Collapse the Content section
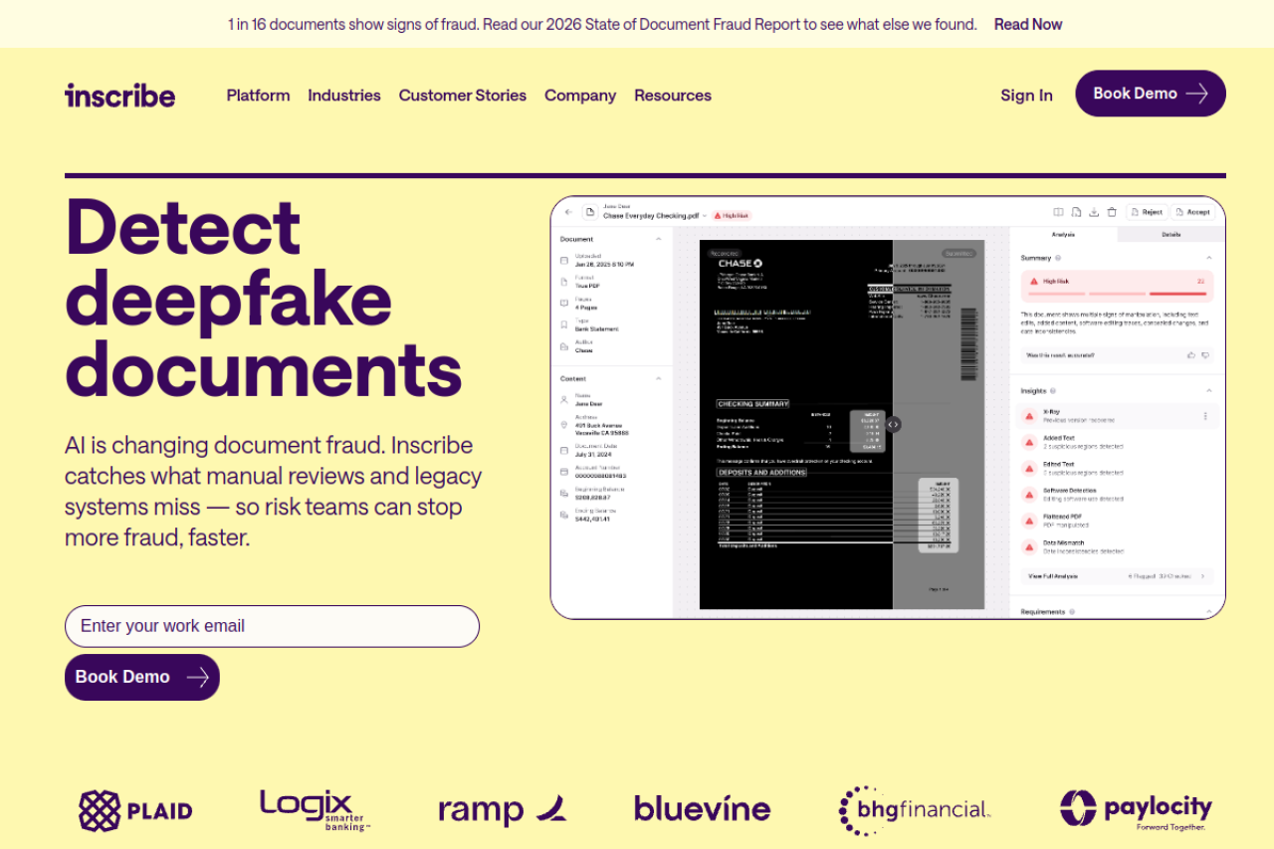Image resolution: width=1274 pixels, height=849 pixels. (x=659, y=378)
